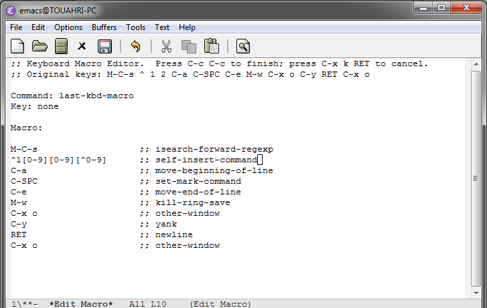Screen dimensions: 487x308
Task: Click the 'Key: none' line
Action: (34, 107)
